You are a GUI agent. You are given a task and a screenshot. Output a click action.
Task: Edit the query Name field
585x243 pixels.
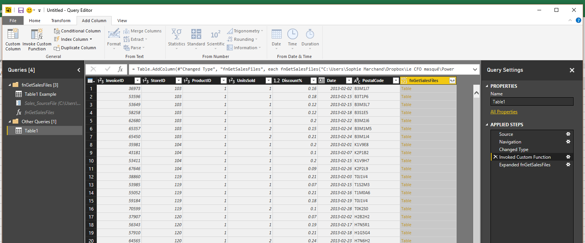click(532, 102)
